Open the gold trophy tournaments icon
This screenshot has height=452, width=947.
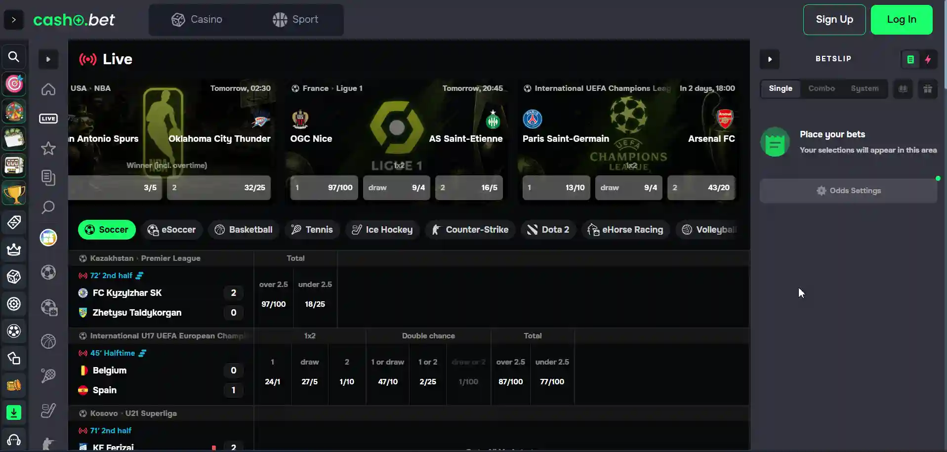coord(14,194)
